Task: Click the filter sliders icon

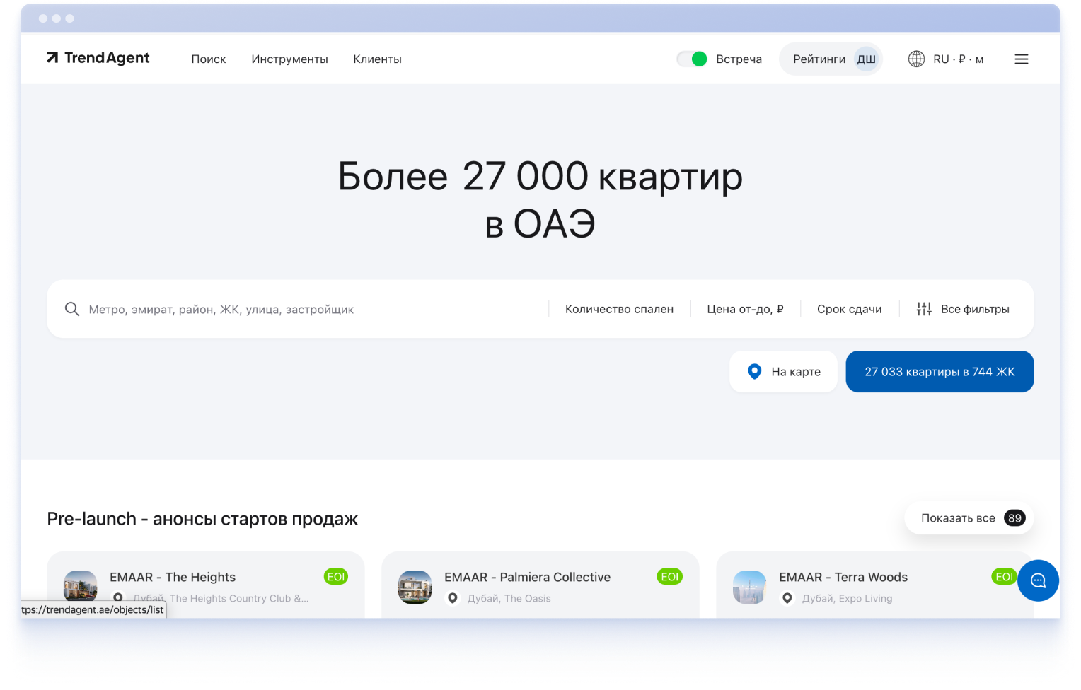Action: [924, 309]
